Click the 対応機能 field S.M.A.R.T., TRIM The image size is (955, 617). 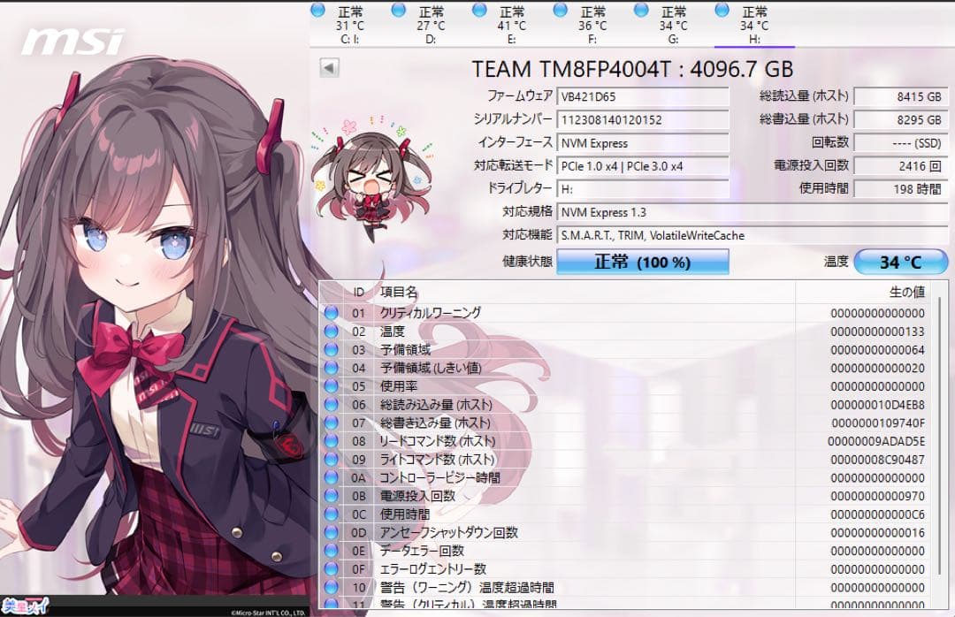tap(753, 235)
